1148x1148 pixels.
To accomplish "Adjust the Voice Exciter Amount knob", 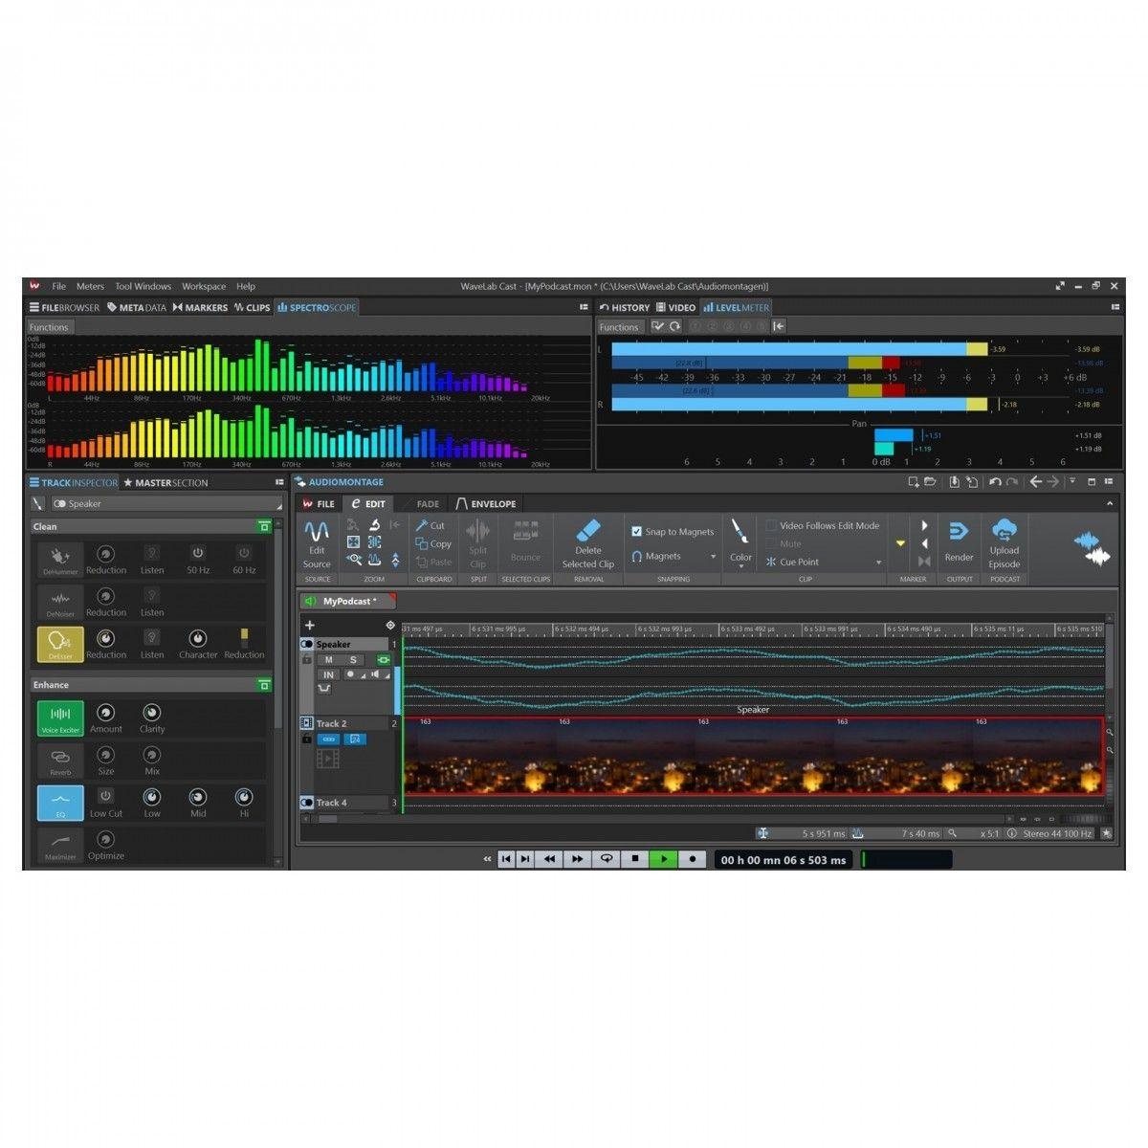I will 105,713.
